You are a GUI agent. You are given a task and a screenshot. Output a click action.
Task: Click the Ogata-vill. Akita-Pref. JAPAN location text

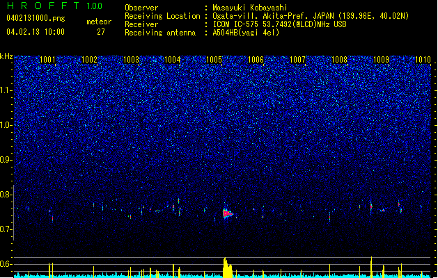pyautogui.click(x=311, y=16)
